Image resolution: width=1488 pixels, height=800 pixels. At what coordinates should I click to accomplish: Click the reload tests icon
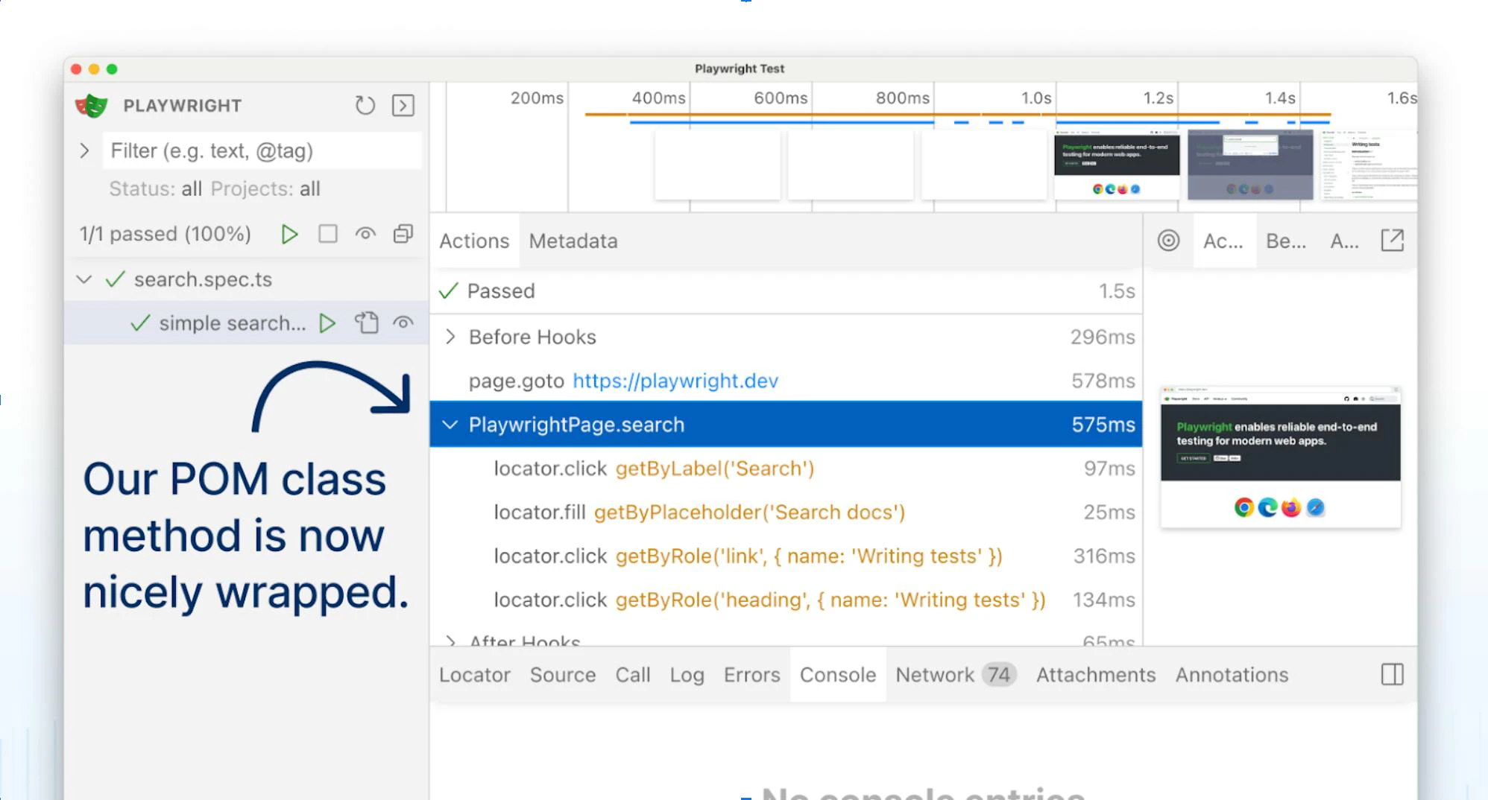click(x=365, y=106)
